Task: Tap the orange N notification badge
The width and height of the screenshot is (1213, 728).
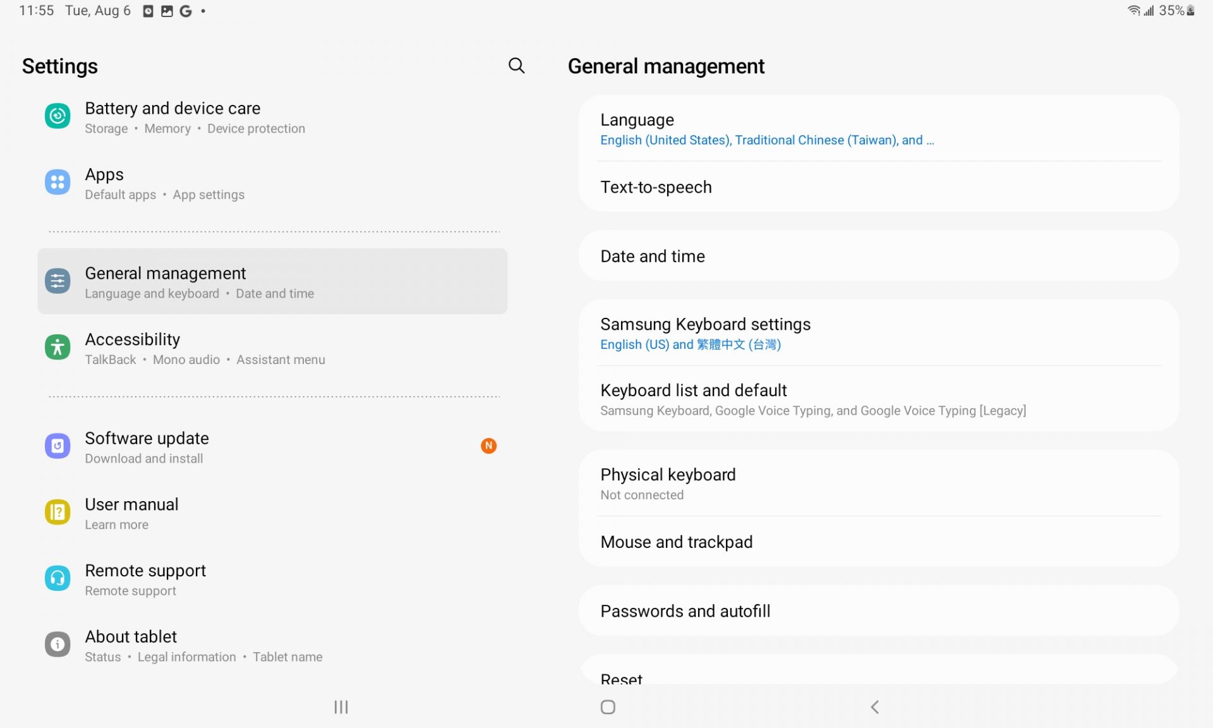Action: [x=488, y=446]
